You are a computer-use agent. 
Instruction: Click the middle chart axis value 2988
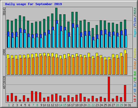(x=4, y=52)
